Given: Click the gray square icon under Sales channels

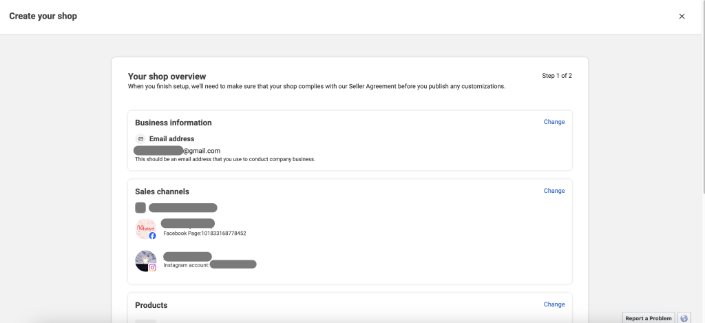Looking at the screenshot, I should pos(140,207).
